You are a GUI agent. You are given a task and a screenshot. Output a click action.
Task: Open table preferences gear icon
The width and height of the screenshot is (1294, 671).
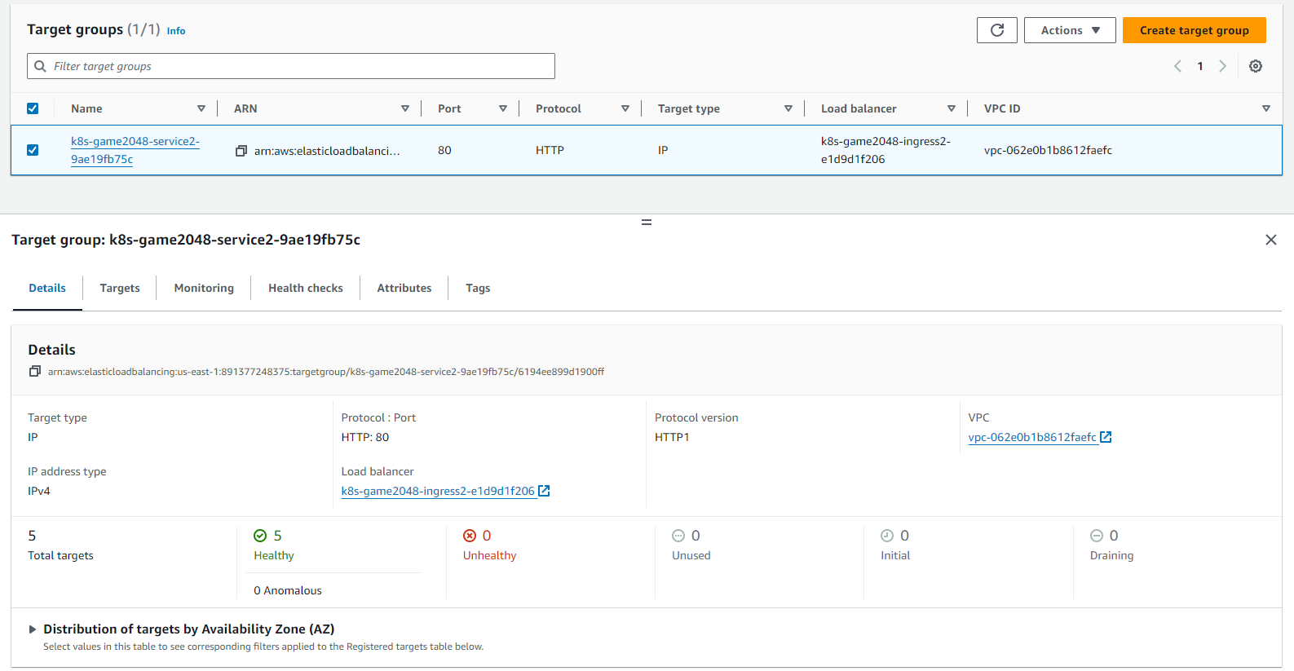tap(1256, 66)
